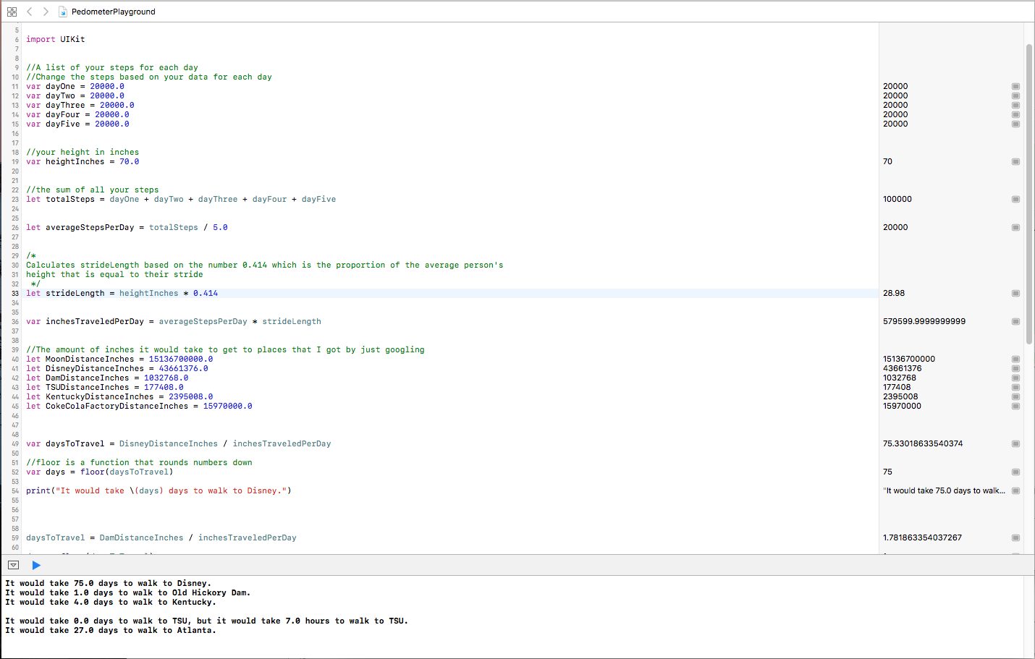Show result inline for totalSteps 100000
The height and width of the screenshot is (659, 1035).
(1015, 199)
